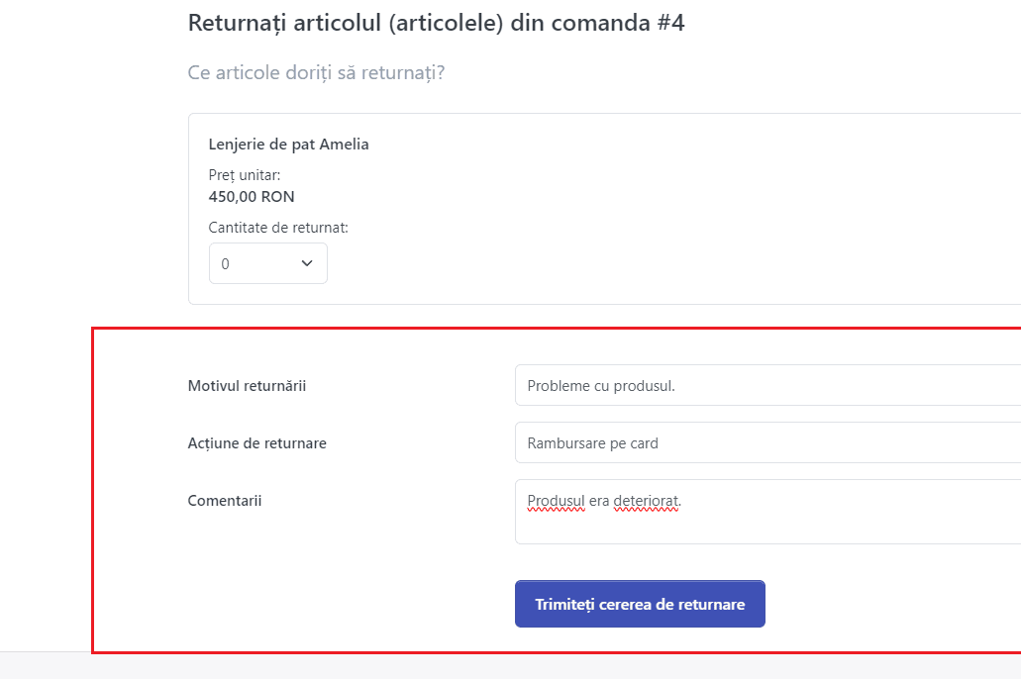Click the Comentarii label
Screen dimensions: 1021x679
pos(225,501)
